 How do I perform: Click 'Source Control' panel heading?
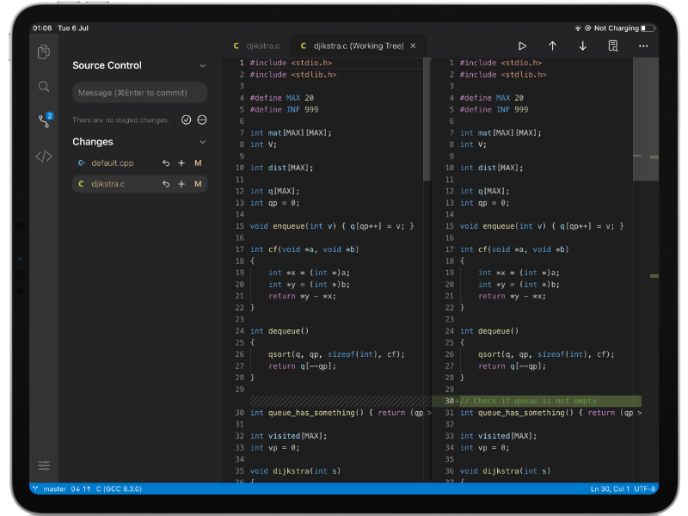point(107,66)
